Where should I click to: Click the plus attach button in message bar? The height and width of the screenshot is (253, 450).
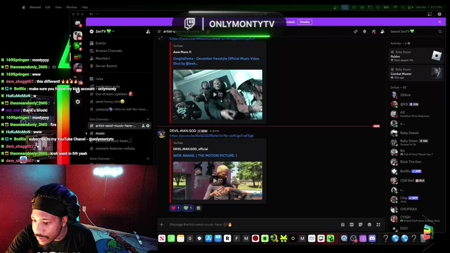[161, 225]
